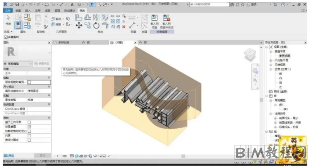Screen dimensions: 310x167
Task: Select the Measure dimension tool
Action: 132,25
